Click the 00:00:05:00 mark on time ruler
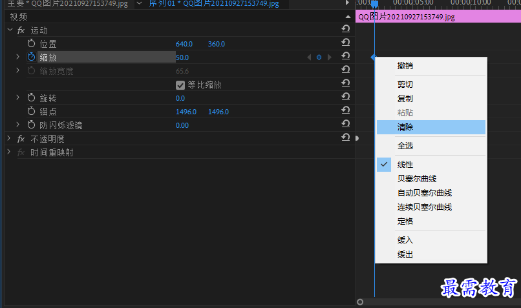This screenshot has width=521, height=308. pyautogui.click(x=412, y=3)
